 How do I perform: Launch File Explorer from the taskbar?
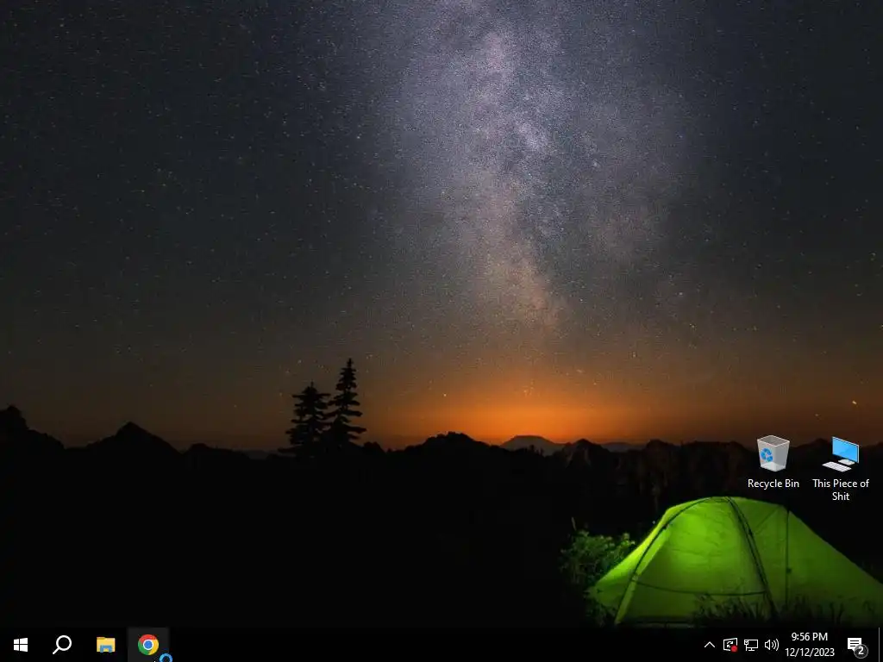[105, 645]
